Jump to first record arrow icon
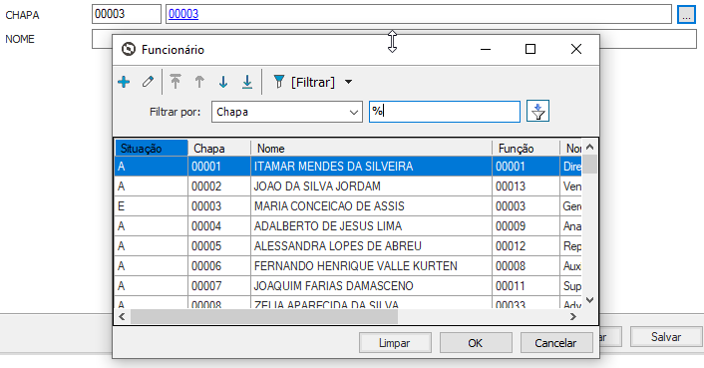704x368 pixels. pos(176,82)
